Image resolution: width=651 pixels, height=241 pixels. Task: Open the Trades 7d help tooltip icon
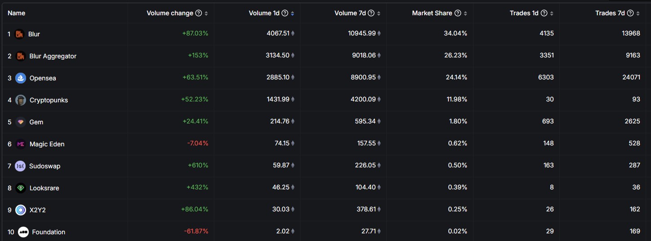coord(630,13)
